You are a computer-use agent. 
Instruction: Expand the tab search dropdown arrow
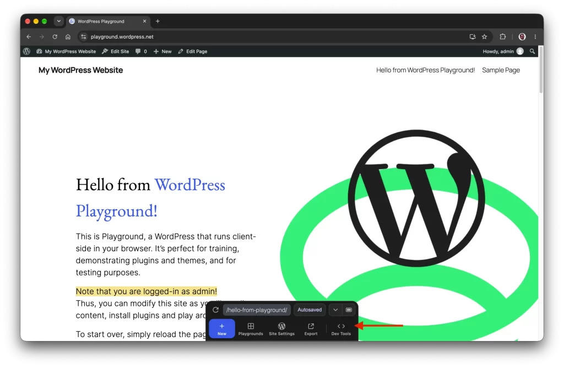coord(58,21)
